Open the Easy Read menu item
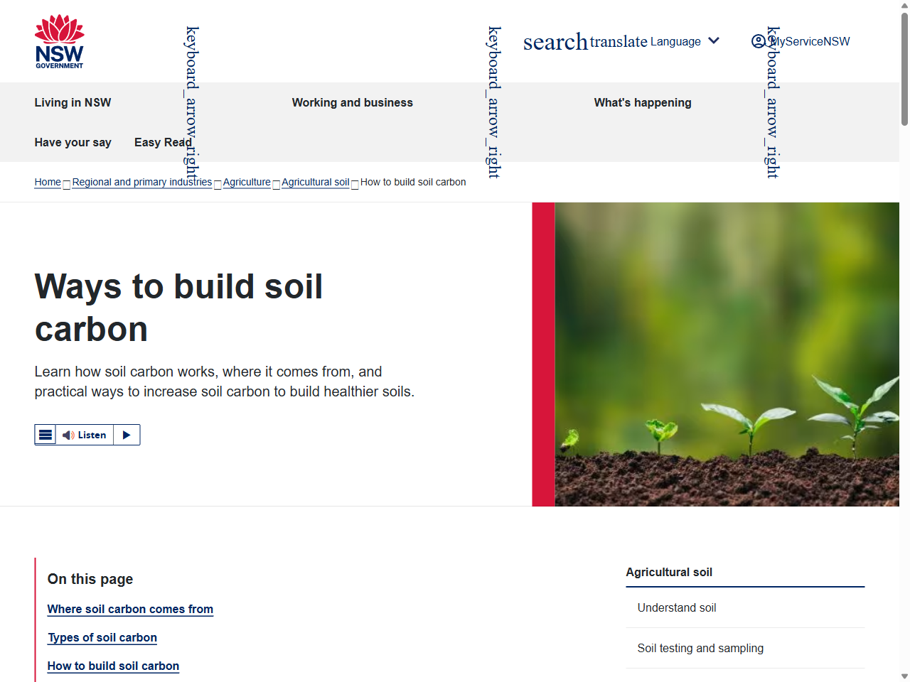This screenshot has width=910, height=682. [x=163, y=142]
